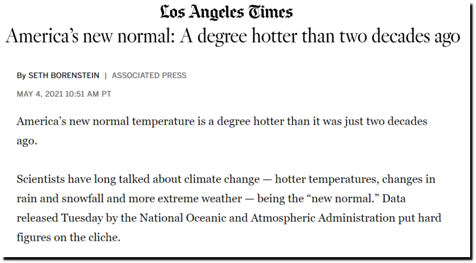Click the words "climate change" in the article
476x263 pixels.
pos(222,179)
